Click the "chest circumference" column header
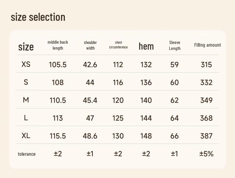 point(118,45)
